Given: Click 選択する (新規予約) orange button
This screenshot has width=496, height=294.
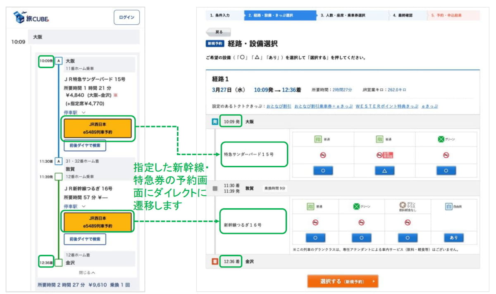Looking at the screenshot, I should [x=343, y=281].
